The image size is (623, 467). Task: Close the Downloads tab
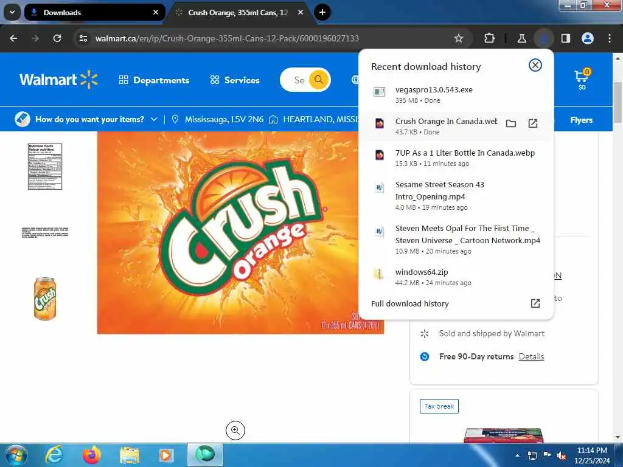coord(156,12)
